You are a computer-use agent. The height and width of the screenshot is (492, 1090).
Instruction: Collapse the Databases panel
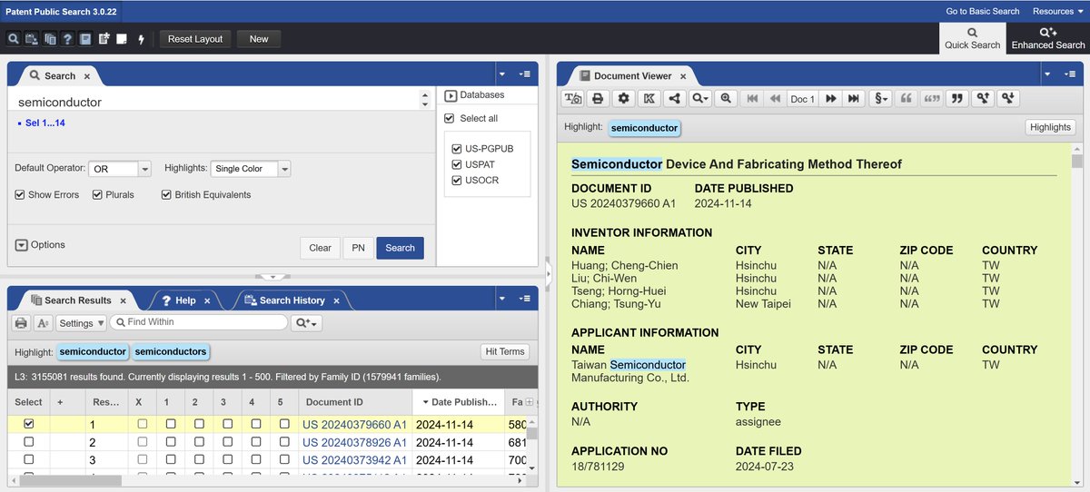tap(451, 94)
